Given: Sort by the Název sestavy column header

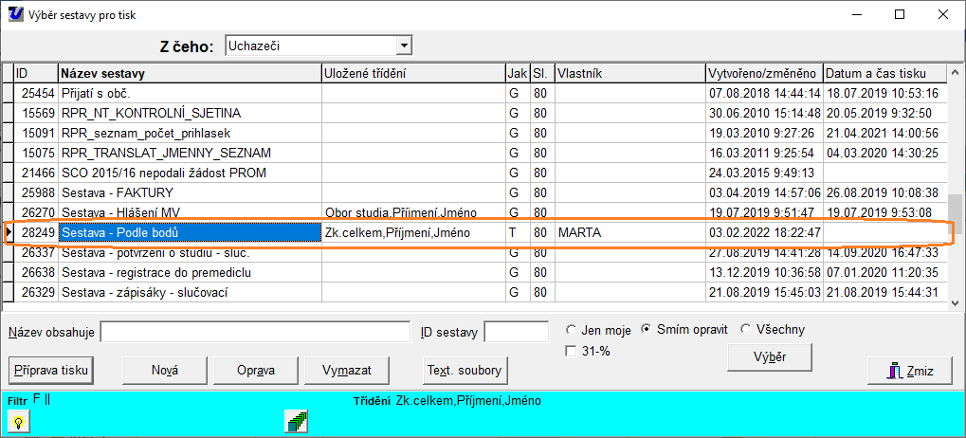Looking at the screenshot, I should [x=189, y=73].
